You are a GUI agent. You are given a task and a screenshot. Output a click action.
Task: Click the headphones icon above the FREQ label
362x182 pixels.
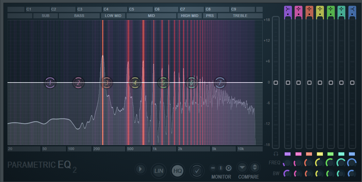(276, 154)
